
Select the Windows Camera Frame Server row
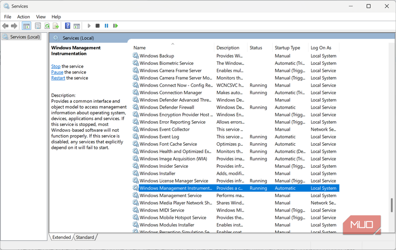click(x=236, y=70)
